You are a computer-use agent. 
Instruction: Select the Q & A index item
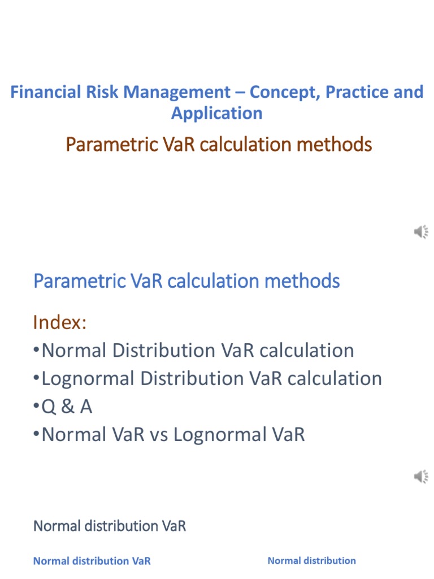click(67, 407)
